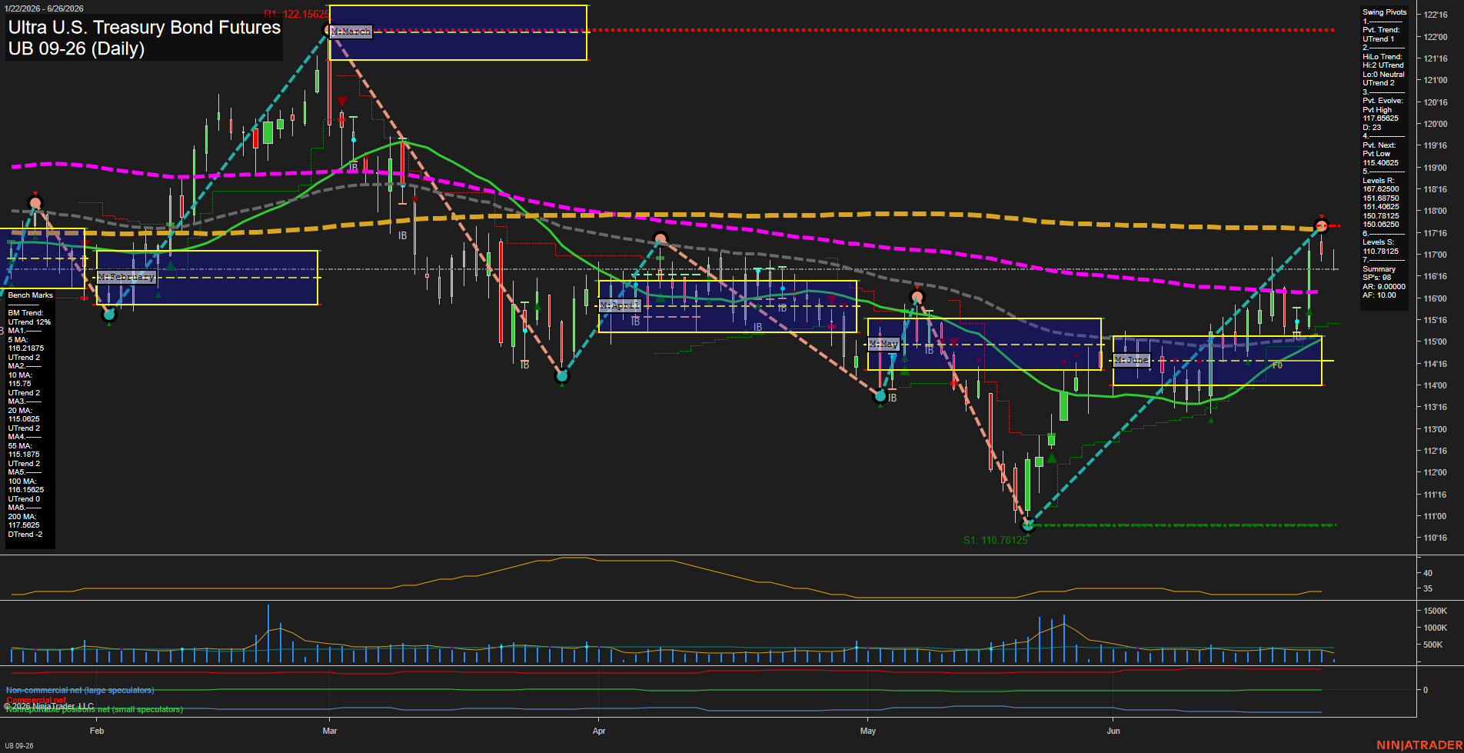This screenshot has height=753, width=1464.
Task: Select the S1: 110.78125 support label
Action: (995, 540)
